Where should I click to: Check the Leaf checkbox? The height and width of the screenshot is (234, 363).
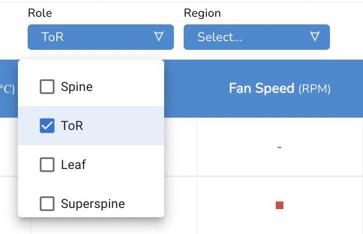[x=47, y=165]
